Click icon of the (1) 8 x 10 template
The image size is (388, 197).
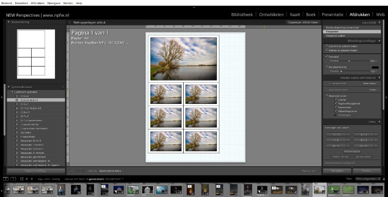point(17,112)
